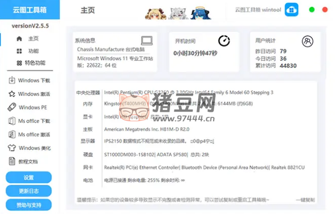Click the green circle window button

click(312, 10)
